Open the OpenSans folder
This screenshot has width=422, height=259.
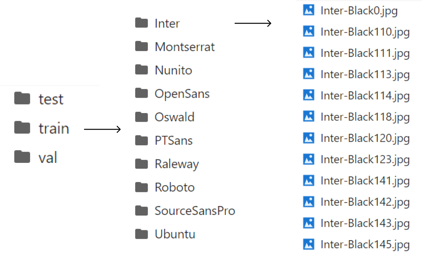coord(182,94)
